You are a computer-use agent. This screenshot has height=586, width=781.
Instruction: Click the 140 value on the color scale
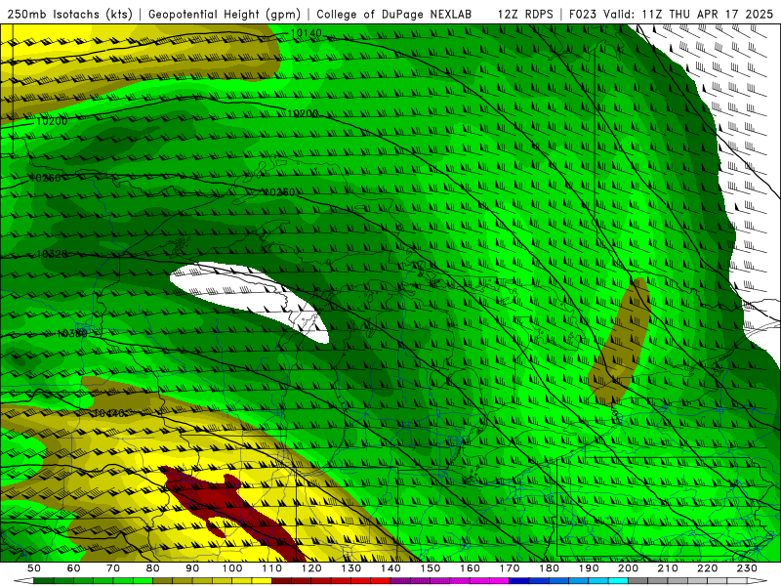391,568
